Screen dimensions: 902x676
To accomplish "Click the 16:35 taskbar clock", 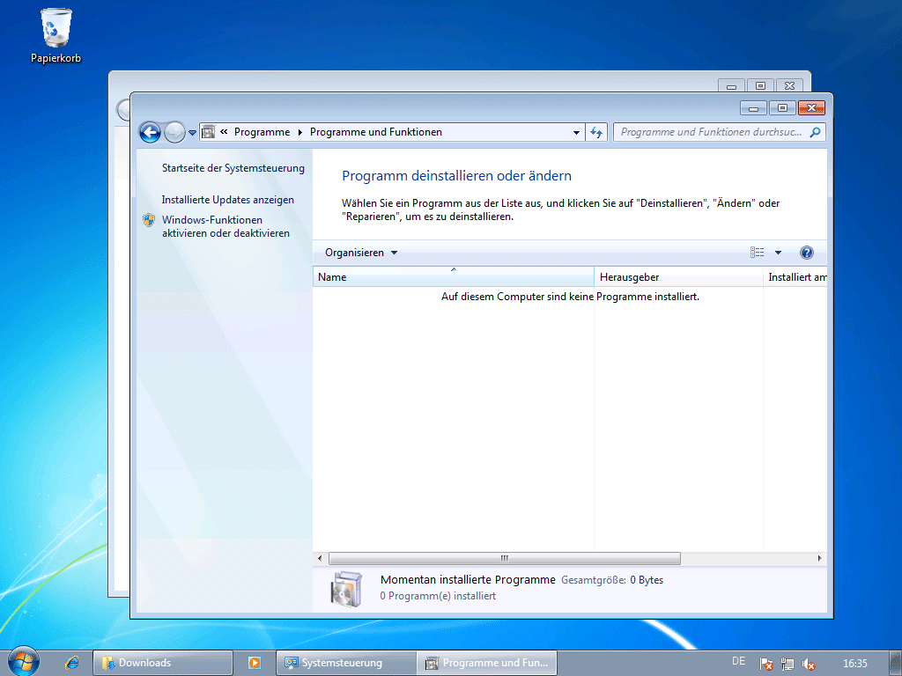I will (854, 664).
